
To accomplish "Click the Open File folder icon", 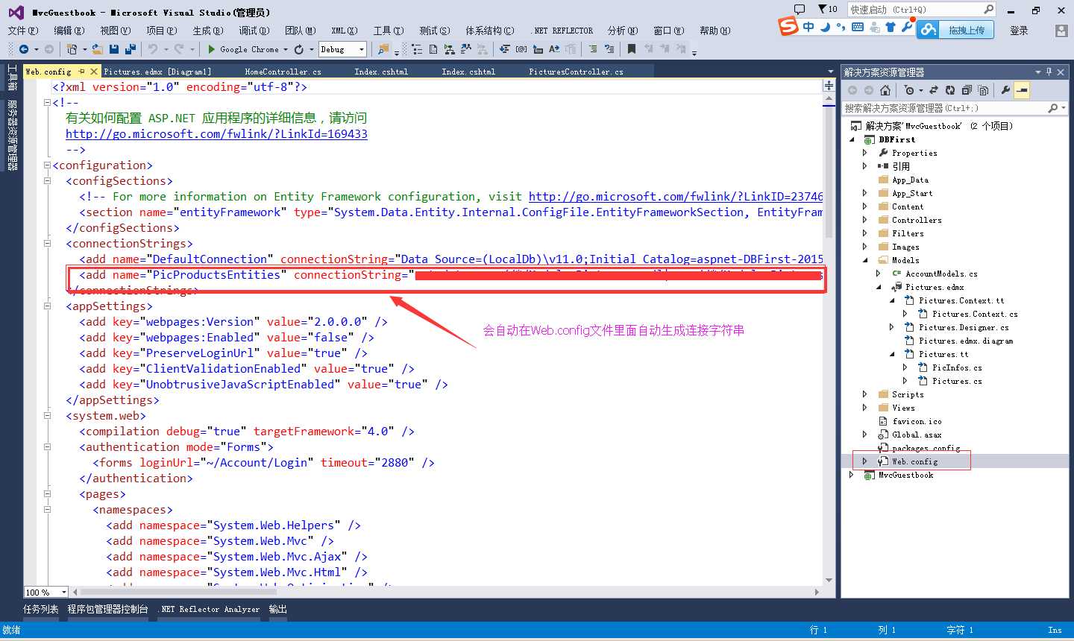I will (98, 49).
